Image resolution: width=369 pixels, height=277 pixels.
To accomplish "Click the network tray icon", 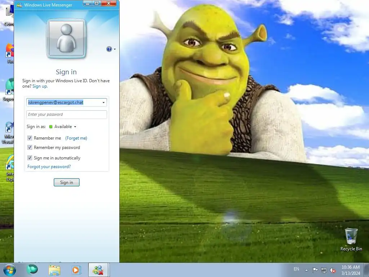I will (324, 270).
